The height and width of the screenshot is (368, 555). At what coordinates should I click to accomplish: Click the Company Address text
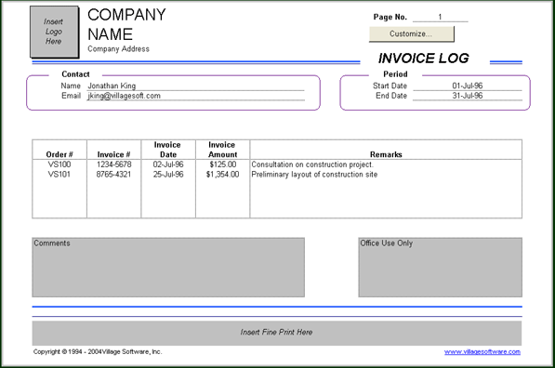(x=118, y=49)
